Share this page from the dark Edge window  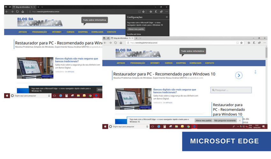[161, 12]
